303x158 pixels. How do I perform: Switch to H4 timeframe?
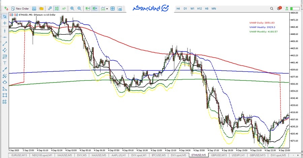point(178,8)
